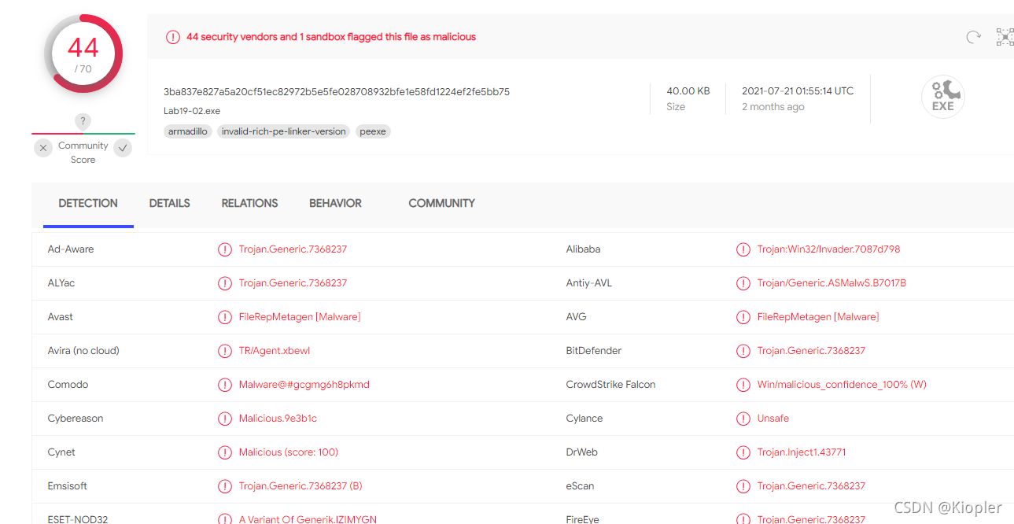Click the reanalyze refresh icon
This screenshot has width=1014, height=524.
click(x=973, y=37)
